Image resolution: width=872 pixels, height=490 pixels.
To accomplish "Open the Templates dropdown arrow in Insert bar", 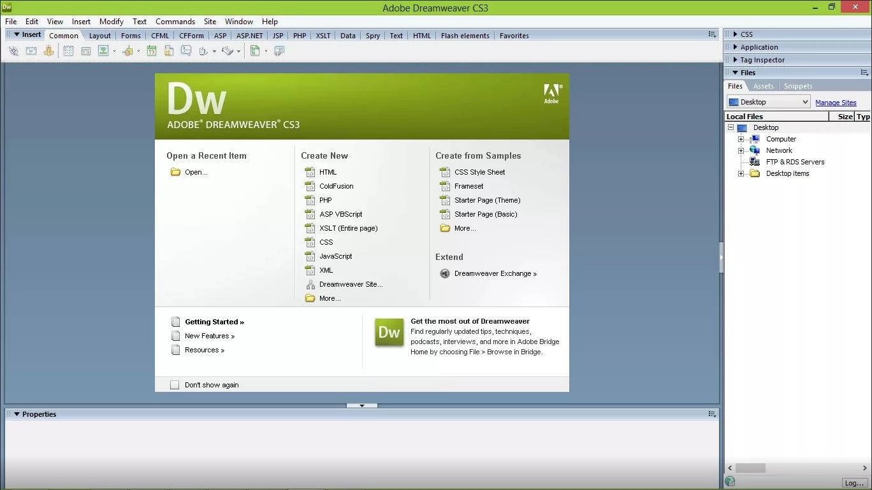I will tap(266, 52).
